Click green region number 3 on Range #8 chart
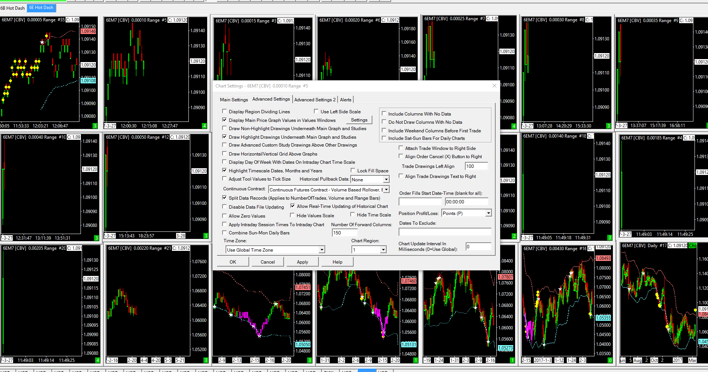The width and height of the screenshot is (708, 372). 608,126
